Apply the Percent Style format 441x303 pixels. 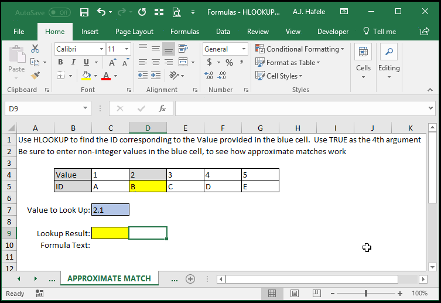pyautogui.click(x=229, y=62)
